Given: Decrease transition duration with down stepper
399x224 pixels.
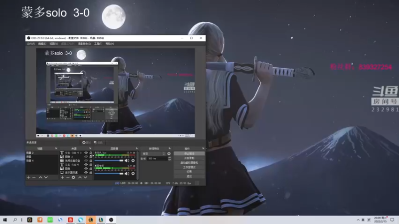Looking at the screenshot, I should coord(170,160).
